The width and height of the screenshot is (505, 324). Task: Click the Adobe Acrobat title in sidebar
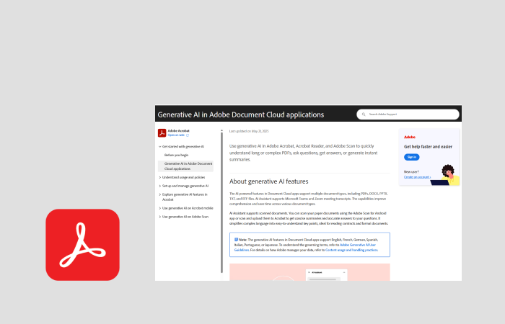(x=178, y=131)
